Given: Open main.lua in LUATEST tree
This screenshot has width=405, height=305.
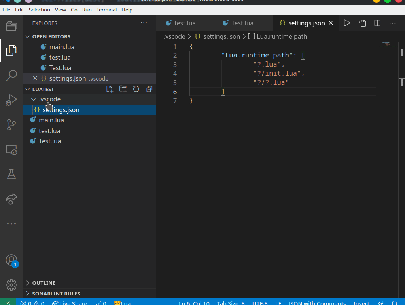Looking at the screenshot, I should tap(89, 120).
